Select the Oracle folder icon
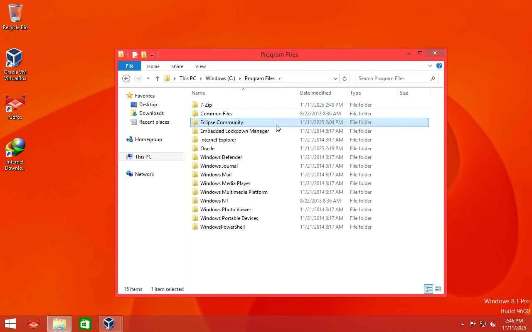The height and width of the screenshot is (332, 532). coord(195,149)
